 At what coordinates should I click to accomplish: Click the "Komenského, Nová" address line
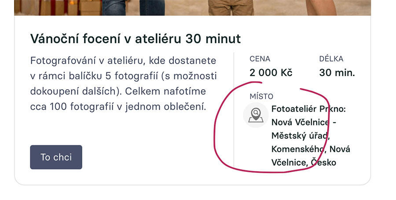[x=311, y=149]
